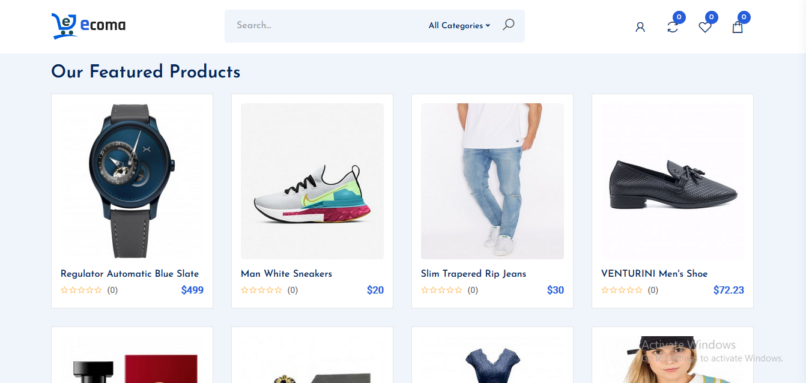806x383 pixels.
Task: Click the star rating under Man White Sneakers
Action: [261, 290]
